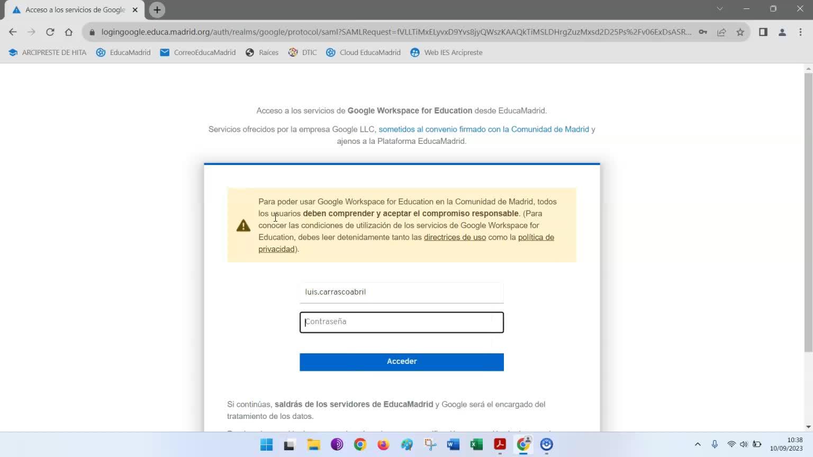The width and height of the screenshot is (813, 457).
Task: Click the username field with luis.carrascoabril
Action: (402, 292)
